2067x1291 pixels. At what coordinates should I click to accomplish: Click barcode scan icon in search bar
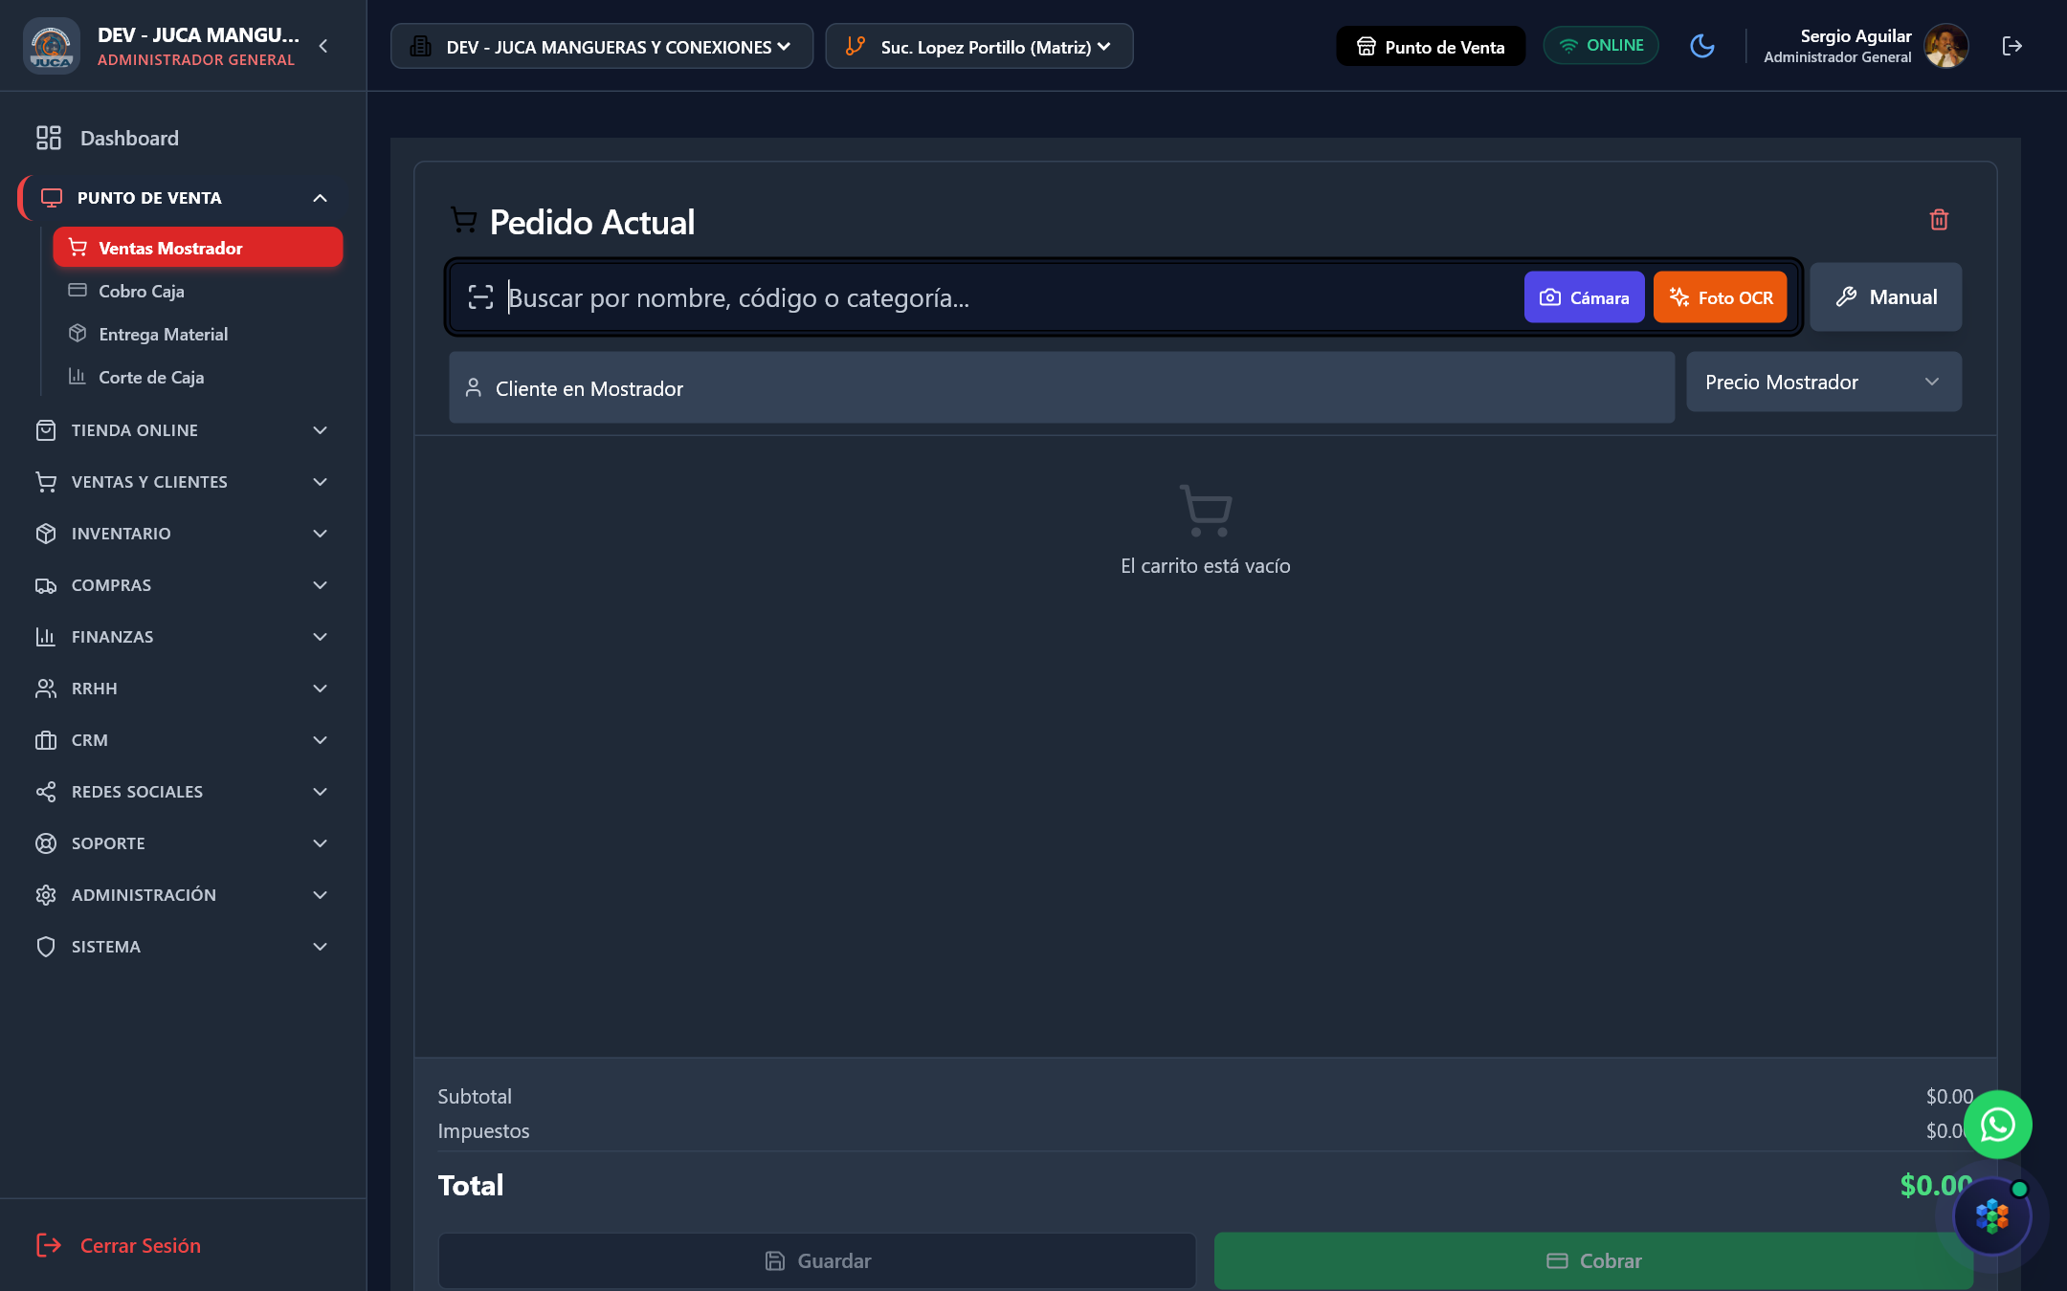[x=480, y=297]
